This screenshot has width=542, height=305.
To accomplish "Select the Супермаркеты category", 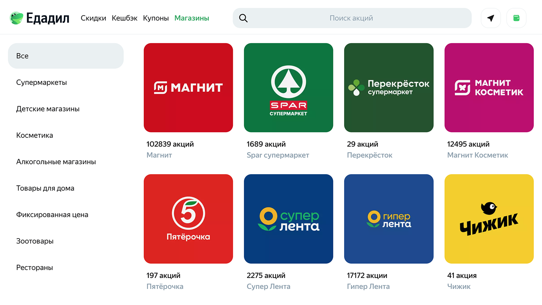I will [x=41, y=82].
